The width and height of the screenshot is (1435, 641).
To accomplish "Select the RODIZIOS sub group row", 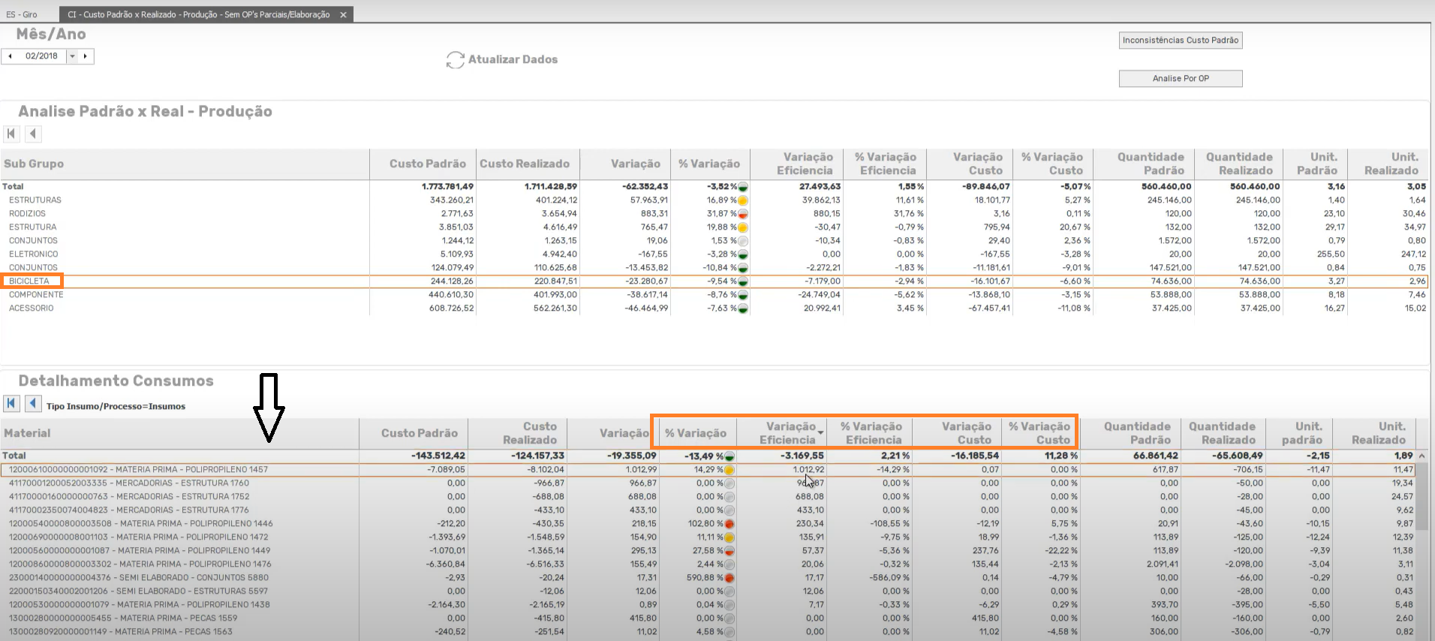I will tap(713, 214).
